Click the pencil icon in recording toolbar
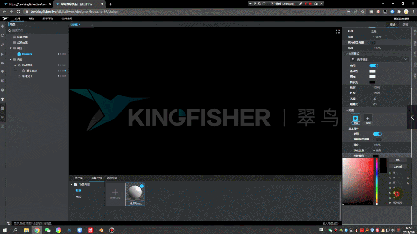The image size is (417, 234). point(301,4)
